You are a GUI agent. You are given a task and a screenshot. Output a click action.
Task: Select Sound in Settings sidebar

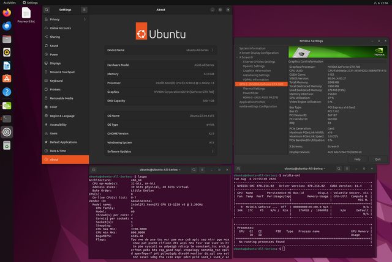pos(55,45)
